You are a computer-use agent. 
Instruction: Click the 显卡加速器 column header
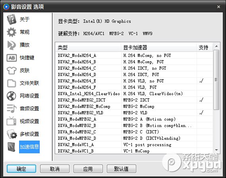pyautogui.click(x=159, y=47)
